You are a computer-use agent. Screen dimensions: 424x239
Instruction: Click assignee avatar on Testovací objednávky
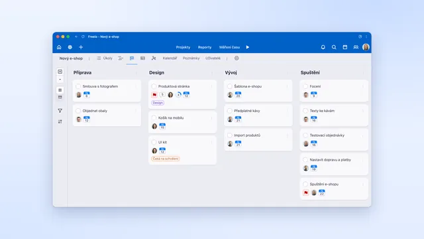306,143
